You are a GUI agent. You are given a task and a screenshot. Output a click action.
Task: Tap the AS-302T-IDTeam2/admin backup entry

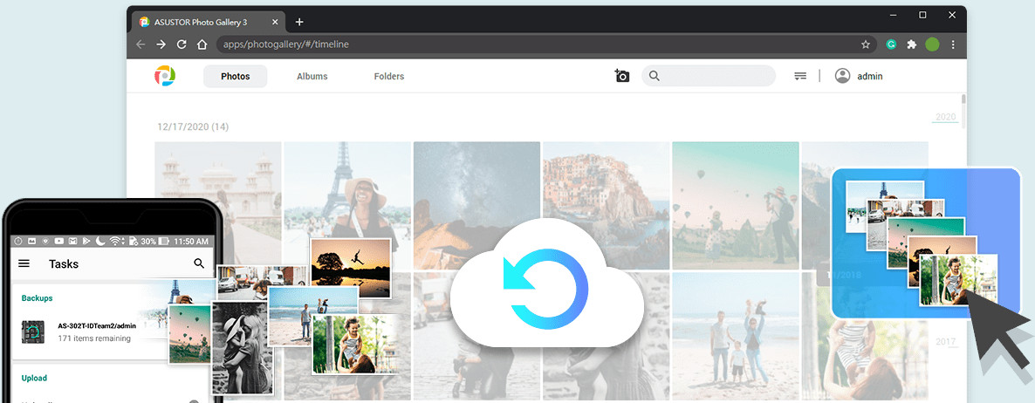(97, 326)
